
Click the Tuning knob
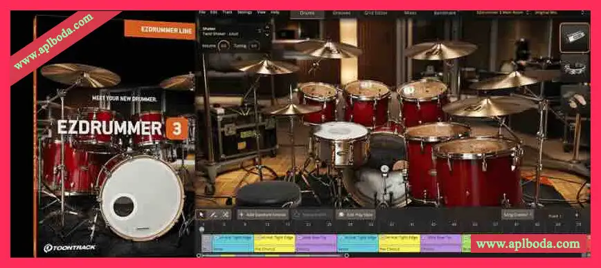[x=253, y=46]
